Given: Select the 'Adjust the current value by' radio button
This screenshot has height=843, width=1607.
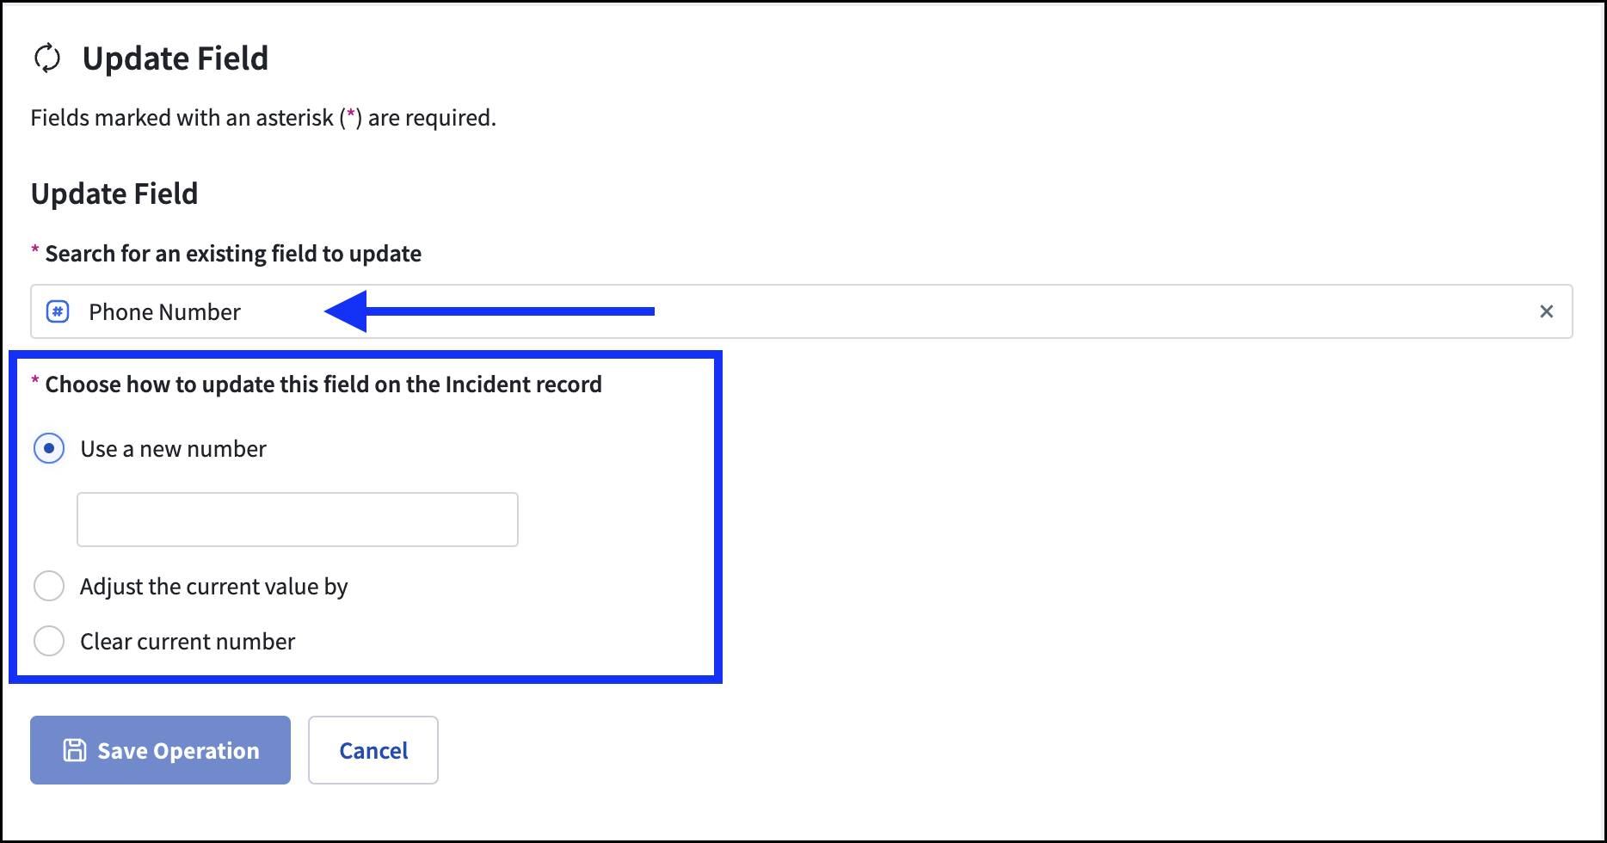Looking at the screenshot, I should 49,587.
